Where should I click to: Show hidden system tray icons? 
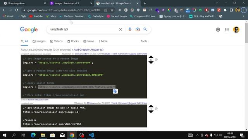coord(197,135)
